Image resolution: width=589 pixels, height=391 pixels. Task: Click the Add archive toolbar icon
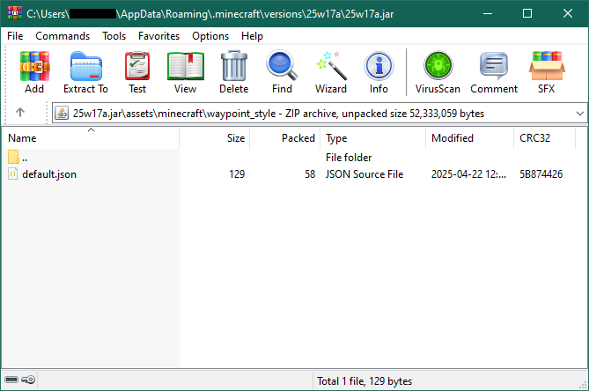[34, 71]
